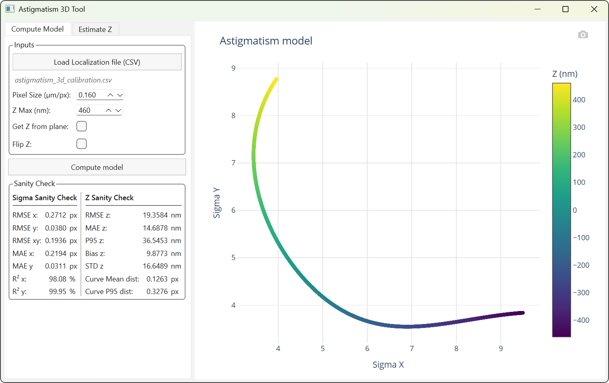Screen dimensions: 609x383
Task: Open the Z Max value selector chevron
Action: click(x=118, y=110)
